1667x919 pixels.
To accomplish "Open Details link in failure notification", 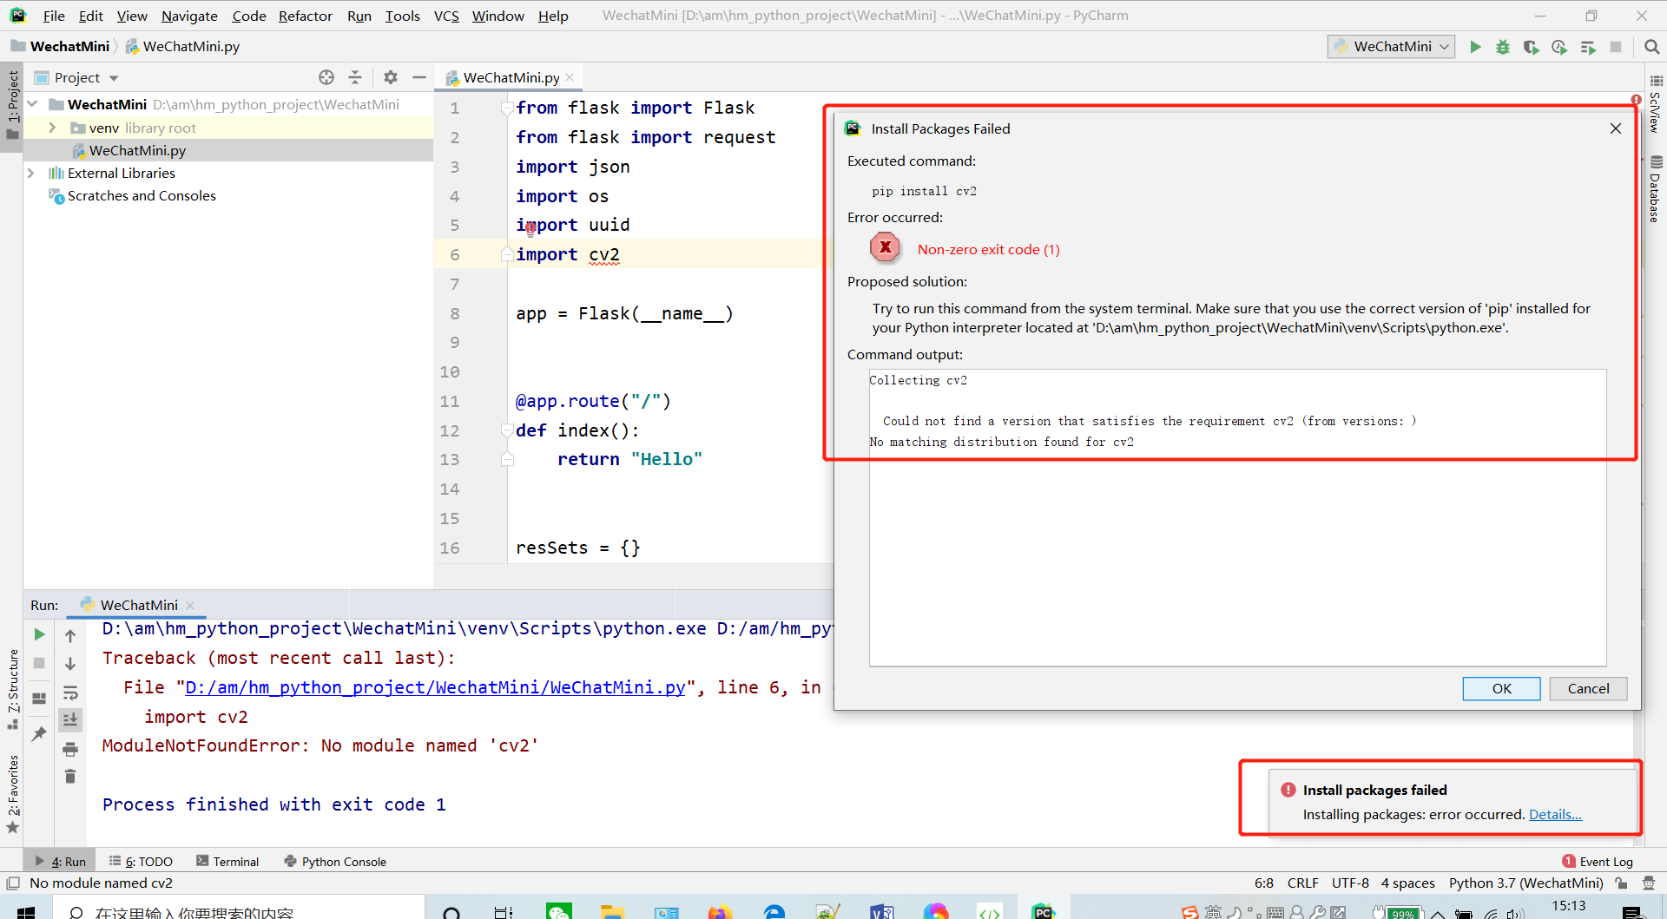I will click(x=1555, y=814).
